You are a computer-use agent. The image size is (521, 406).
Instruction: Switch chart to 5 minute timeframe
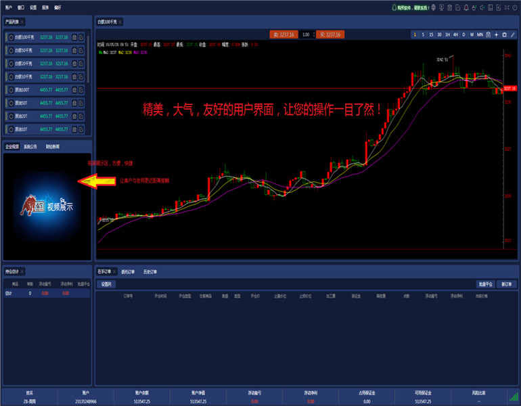click(x=423, y=35)
